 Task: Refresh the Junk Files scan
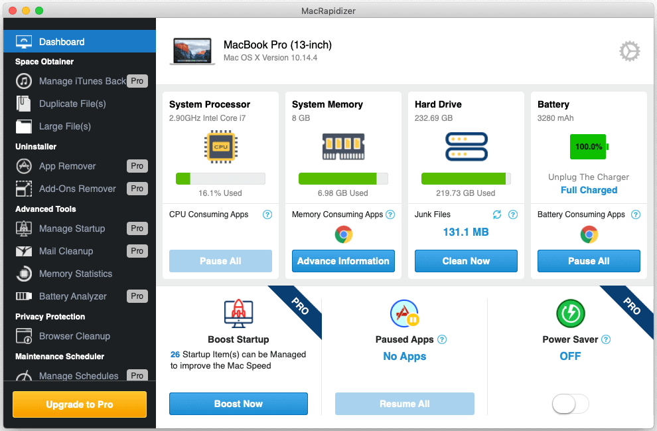497,215
